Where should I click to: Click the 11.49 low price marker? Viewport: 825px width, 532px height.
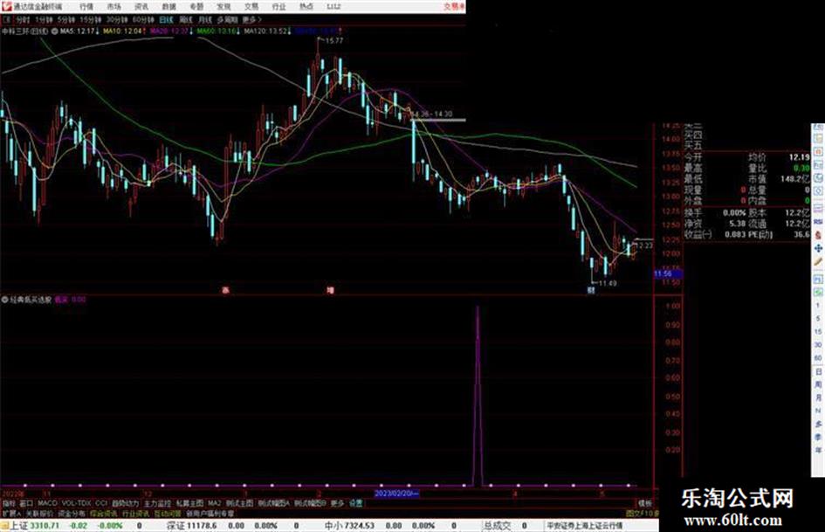608,283
